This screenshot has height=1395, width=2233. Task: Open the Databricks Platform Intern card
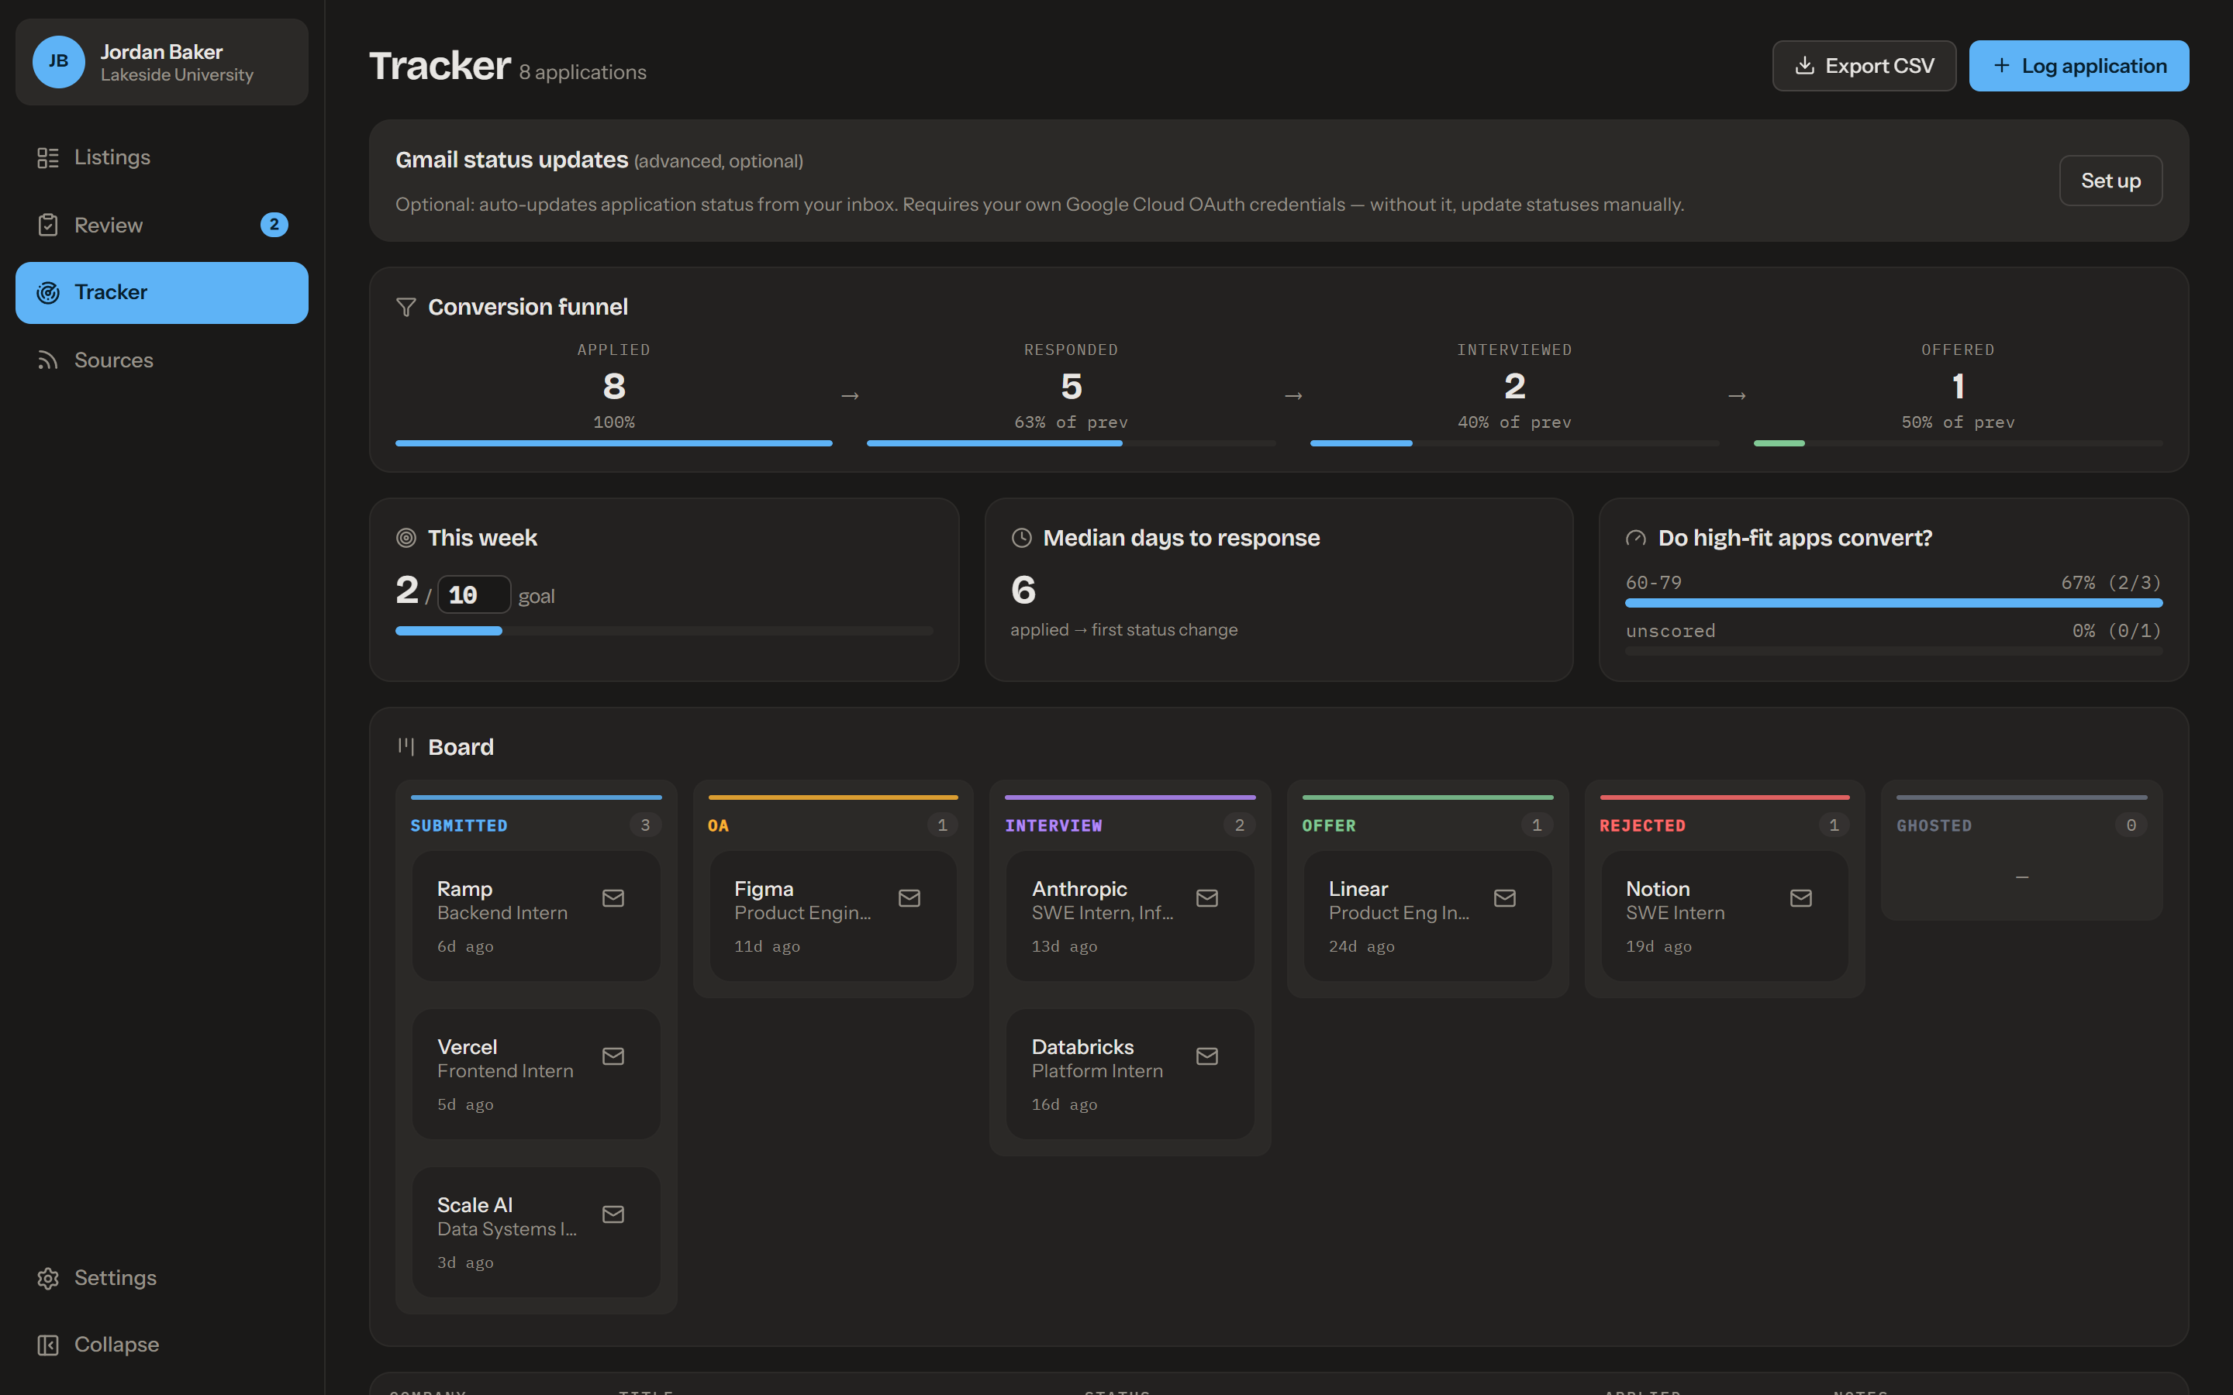(x=1130, y=1074)
